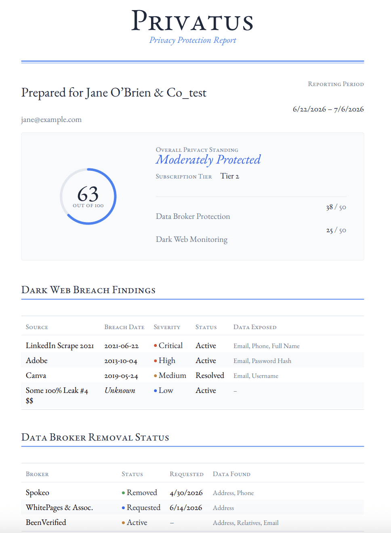The width and height of the screenshot is (391, 533).
Task: Click the 4/30/2026 requested date
Action: click(x=186, y=493)
